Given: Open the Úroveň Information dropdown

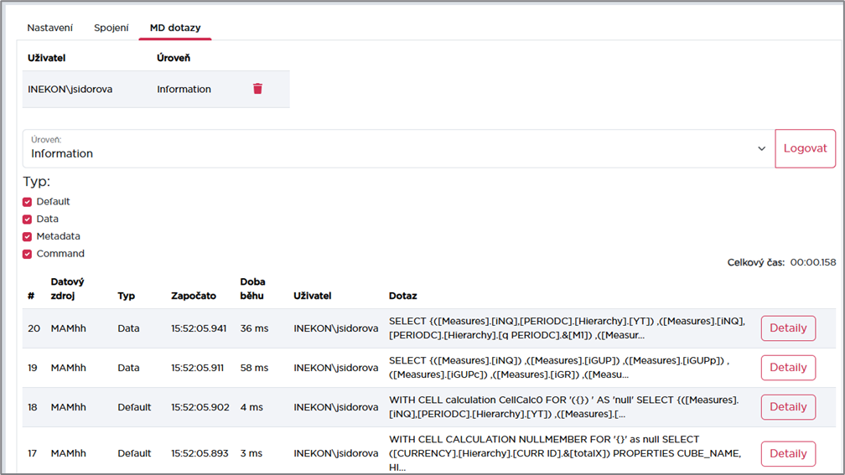Looking at the screenshot, I should pyautogui.click(x=398, y=148).
